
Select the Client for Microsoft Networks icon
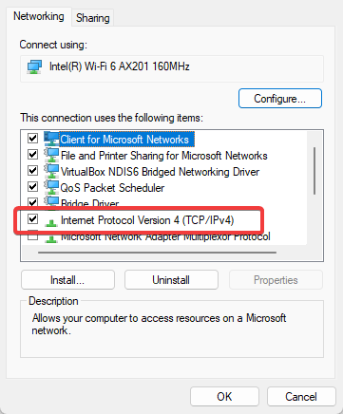51,139
